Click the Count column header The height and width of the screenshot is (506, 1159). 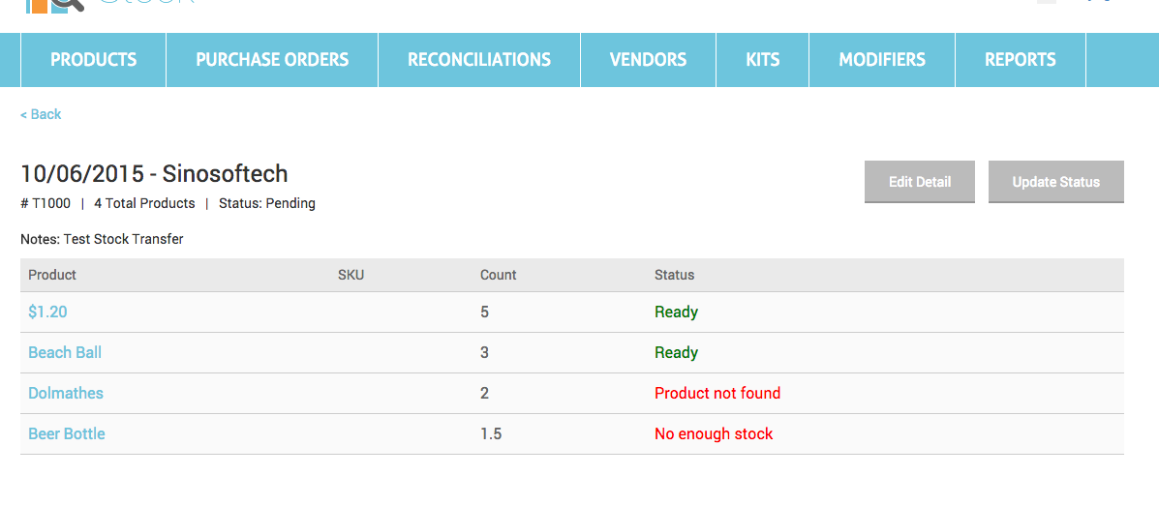[498, 275]
